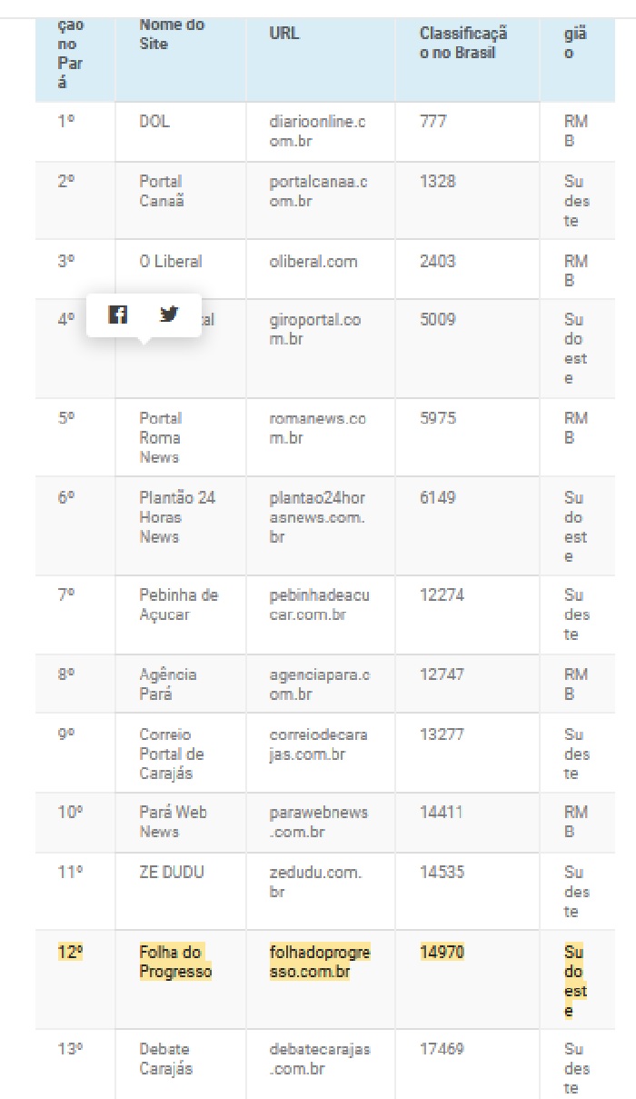This screenshot has width=636, height=1099.
Task: Click the parawebnews.com.br URL
Action: coord(318,822)
